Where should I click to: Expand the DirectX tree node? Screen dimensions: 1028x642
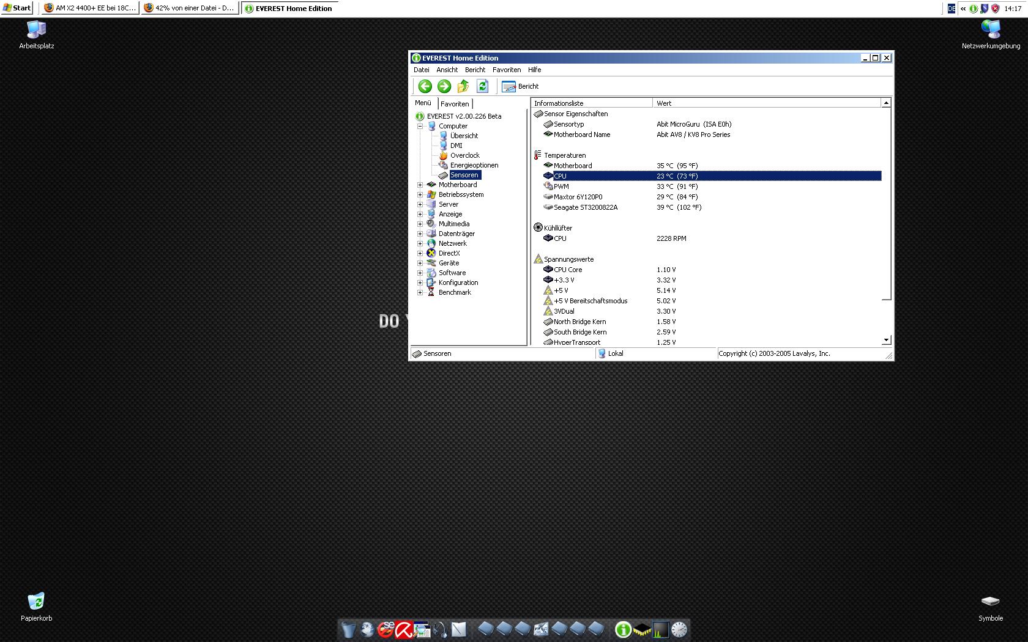tap(420, 253)
